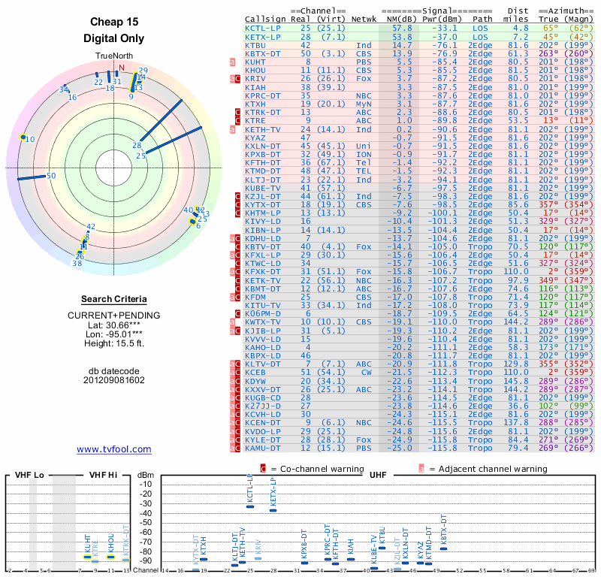
Task: Select the channel 25 bar on radar plot
Action: click(174, 140)
